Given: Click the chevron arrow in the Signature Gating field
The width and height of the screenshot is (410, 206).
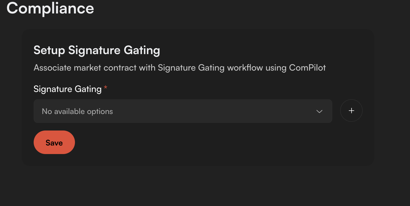Looking at the screenshot, I should pos(319,112).
